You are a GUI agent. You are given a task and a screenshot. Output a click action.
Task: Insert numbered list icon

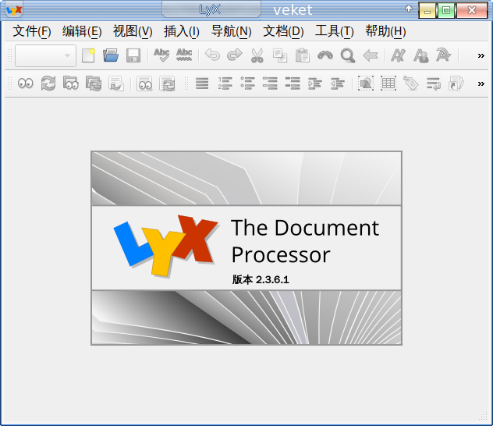[225, 83]
